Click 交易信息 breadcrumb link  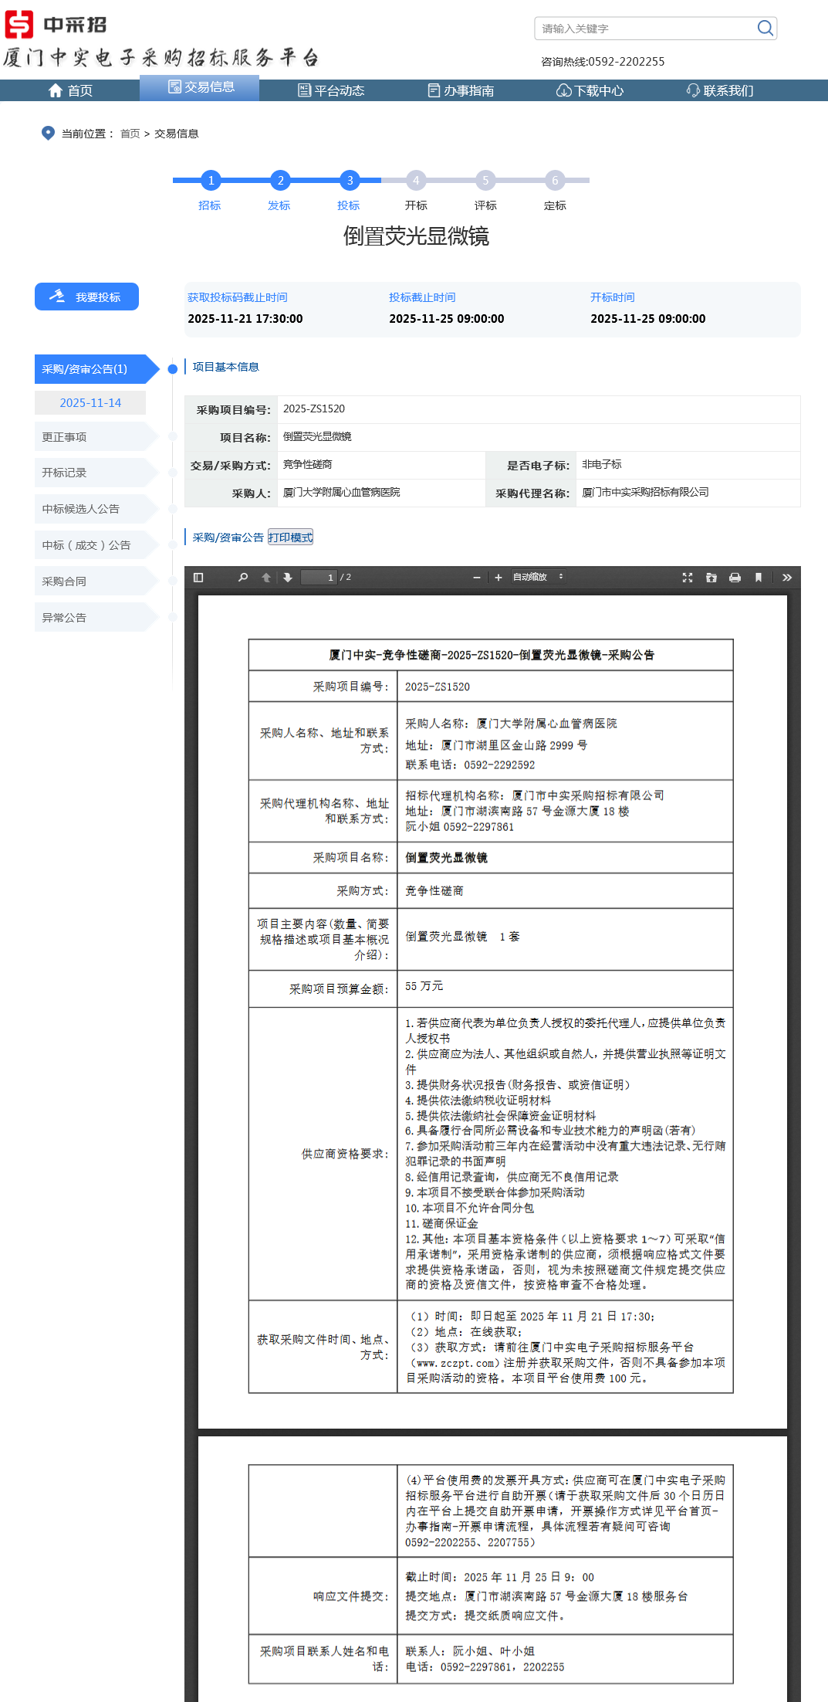pyautogui.click(x=177, y=134)
